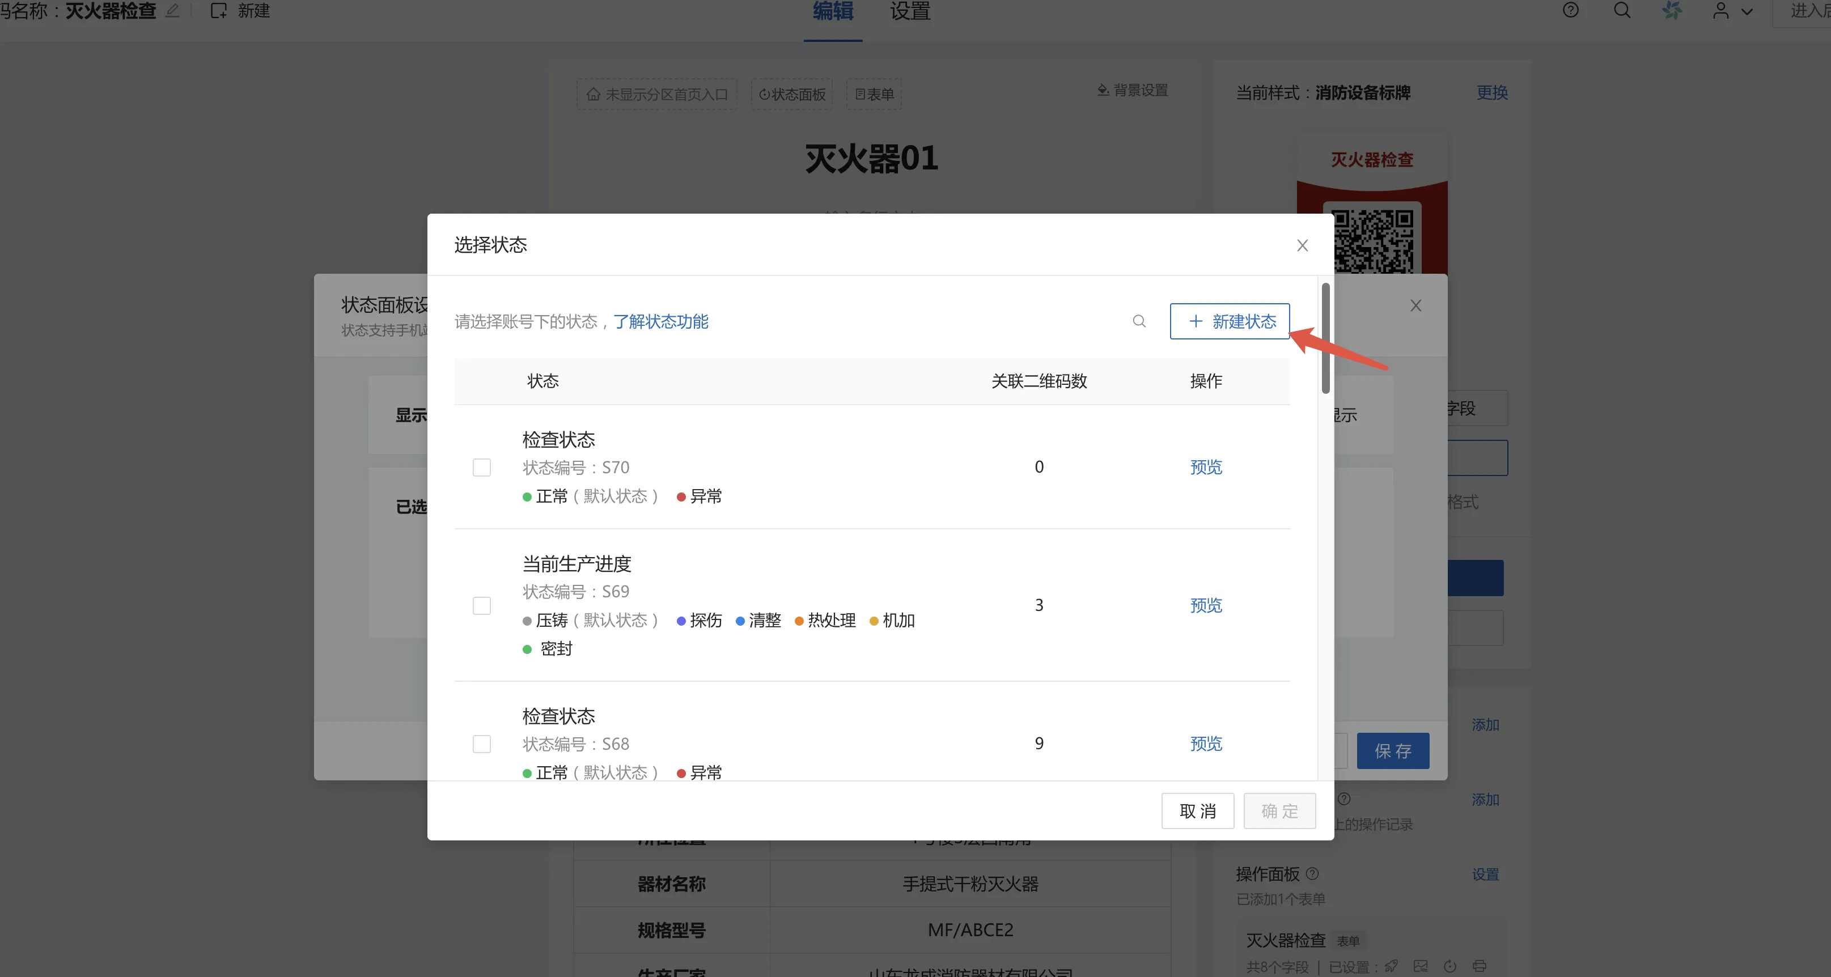
Task: Click the 关联二维码数 column header
Action: pyautogui.click(x=1039, y=381)
